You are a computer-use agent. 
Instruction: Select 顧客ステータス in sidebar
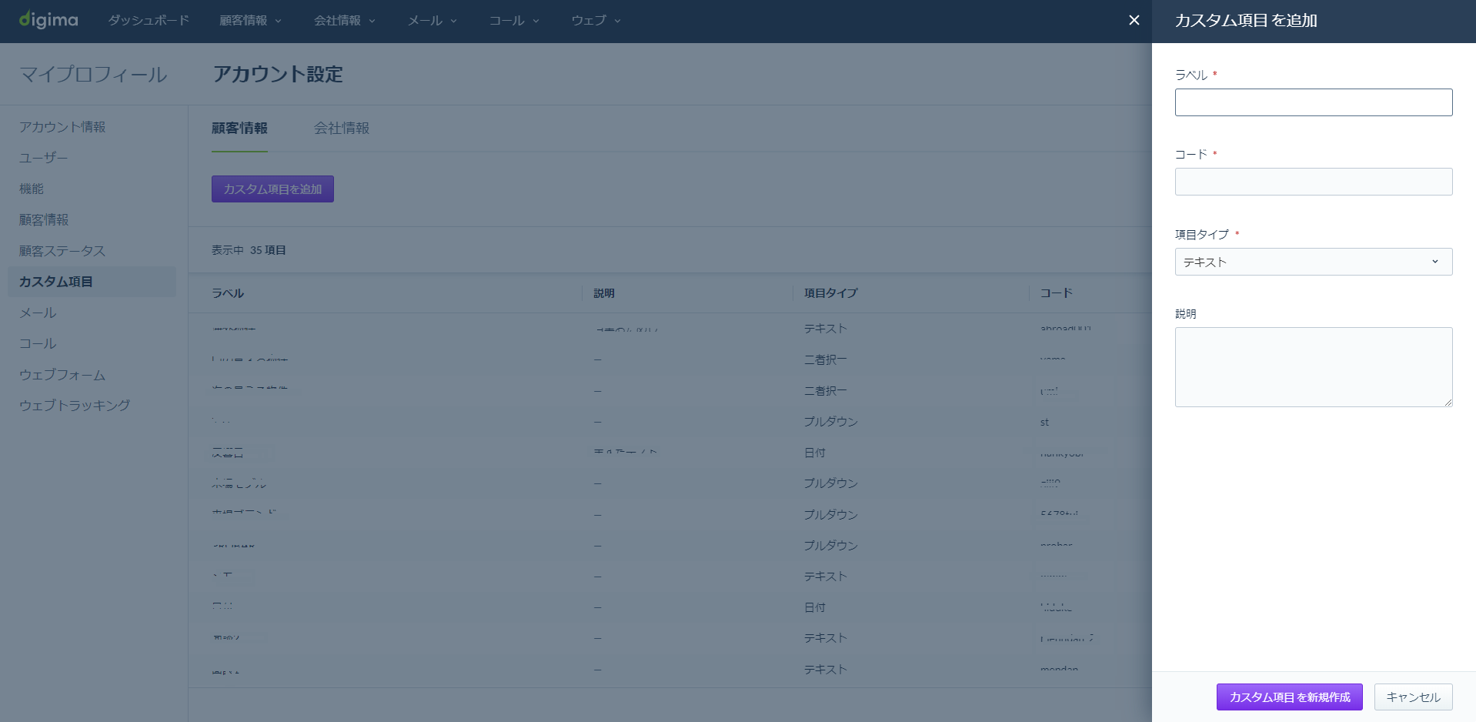(62, 251)
